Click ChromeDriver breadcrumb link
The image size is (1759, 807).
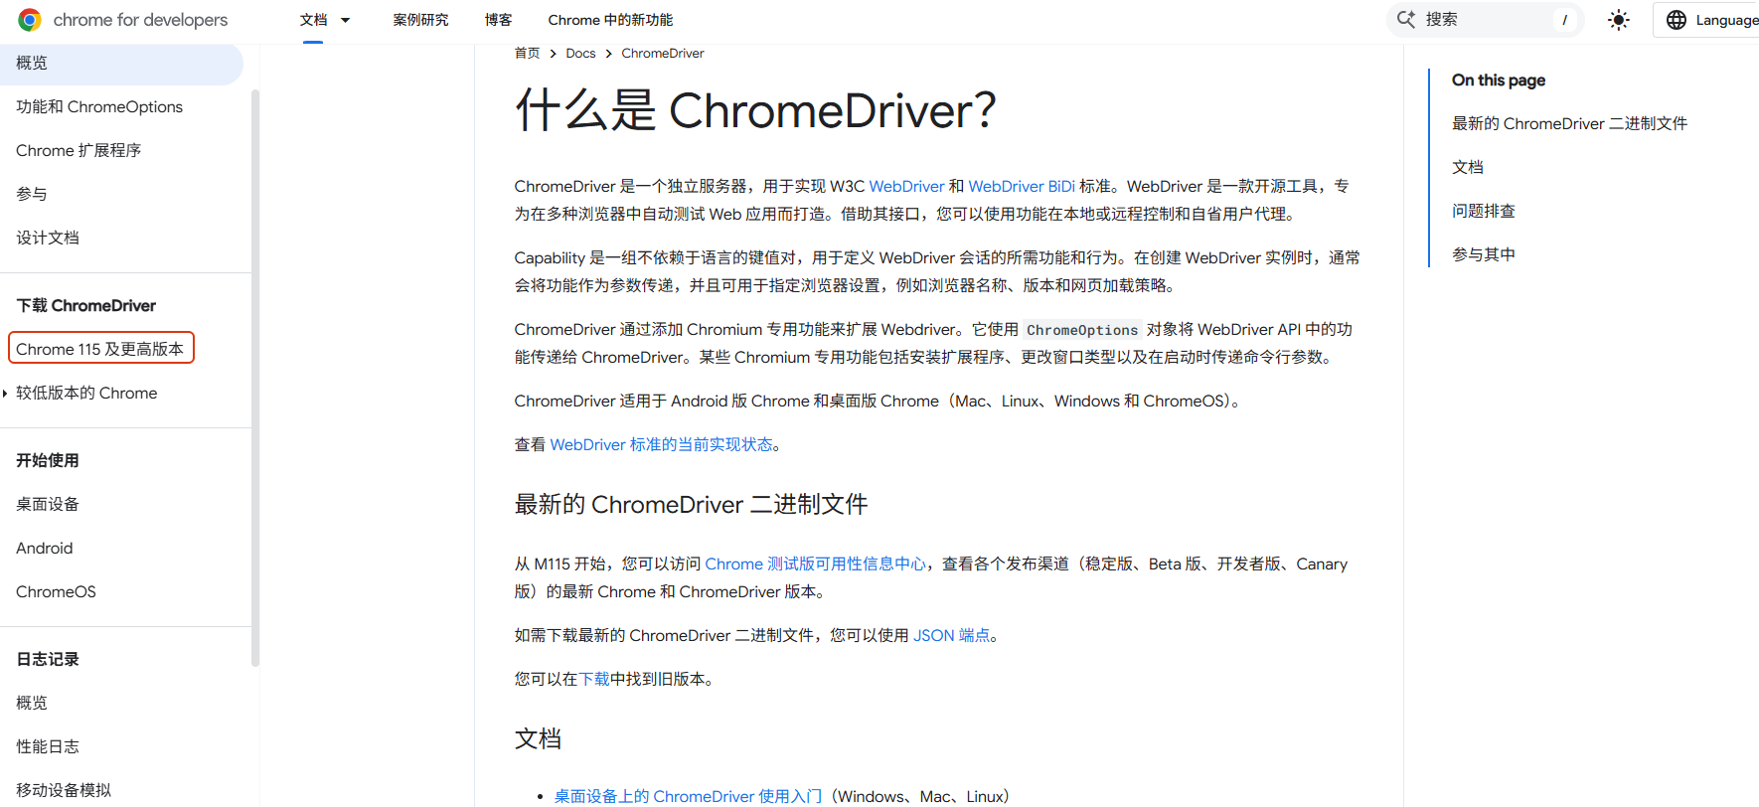pyautogui.click(x=663, y=54)
